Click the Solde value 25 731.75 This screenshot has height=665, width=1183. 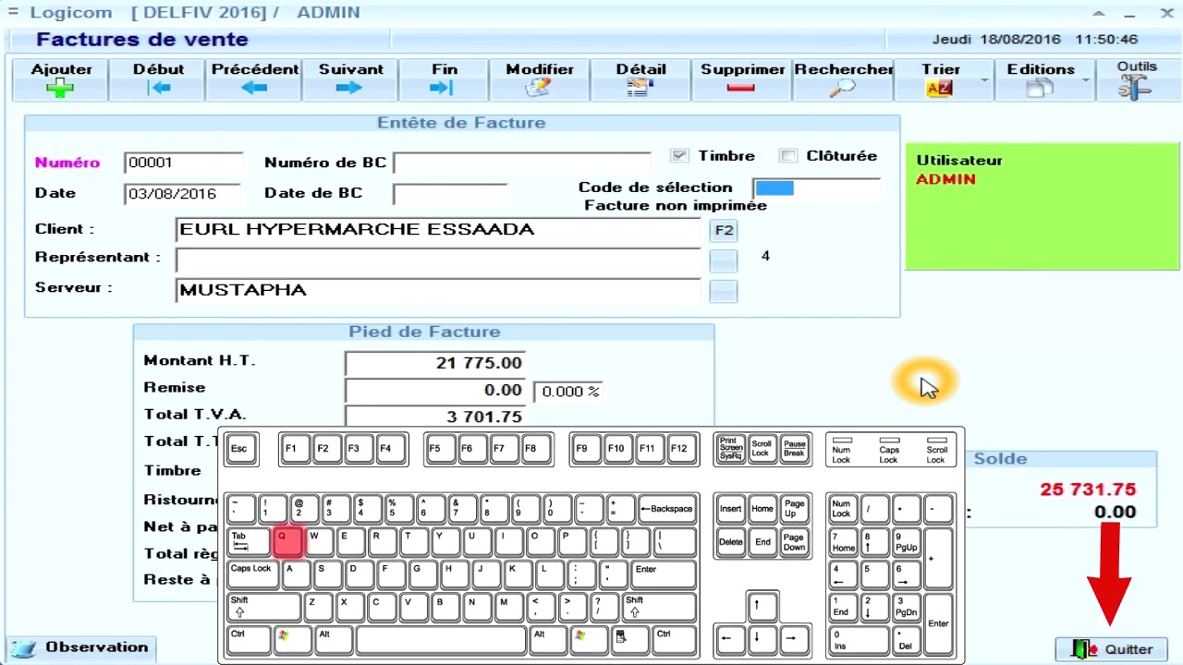click(x=1088, y=490)
